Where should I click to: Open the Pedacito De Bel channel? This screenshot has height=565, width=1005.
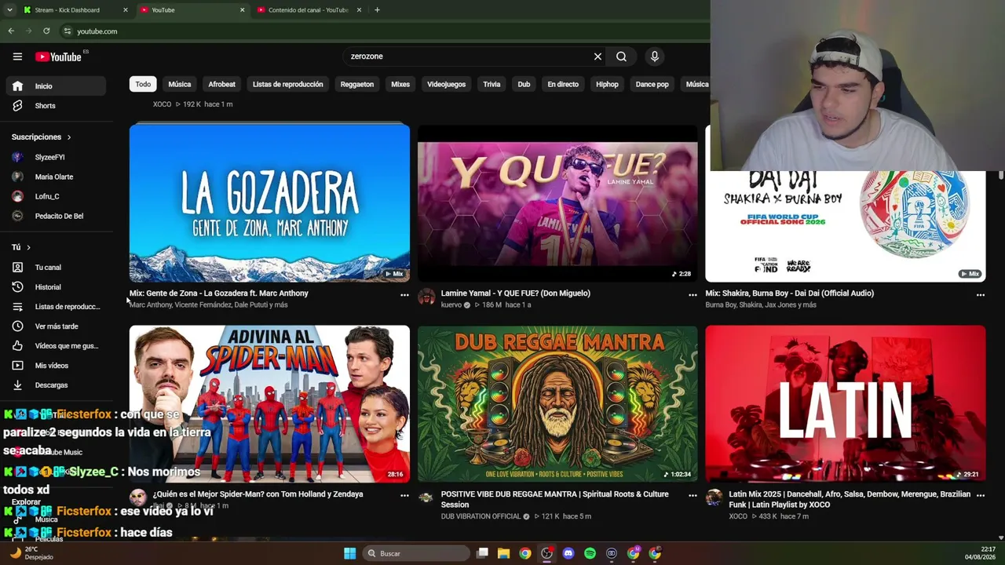pos(55,216)
